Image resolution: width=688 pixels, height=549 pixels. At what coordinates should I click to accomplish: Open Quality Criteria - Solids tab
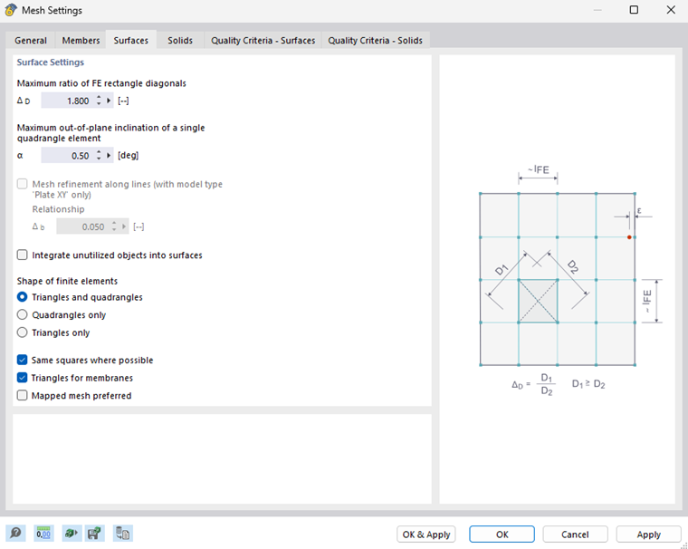point(375,41)
